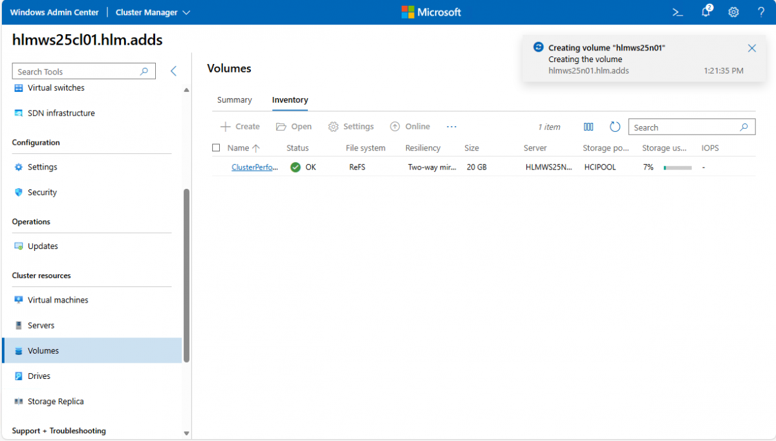Click the Create volume button
Screen dimensions: 776x441
point(240,127)
